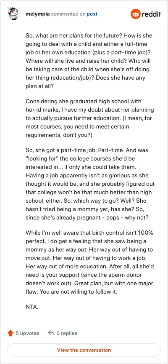The image size is (168, 364).
Task: Select the '0 replies' label
Action: tap(67, 333)
